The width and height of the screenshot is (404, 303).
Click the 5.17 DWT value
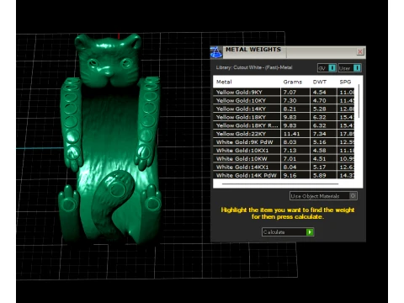[x=320, y=167]
